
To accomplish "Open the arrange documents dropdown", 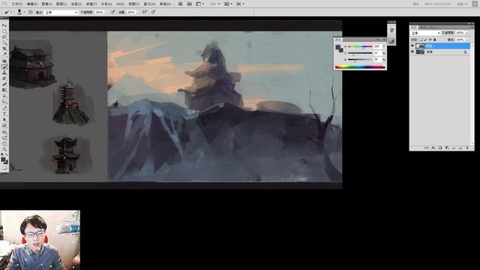I will tap(228, 4).
